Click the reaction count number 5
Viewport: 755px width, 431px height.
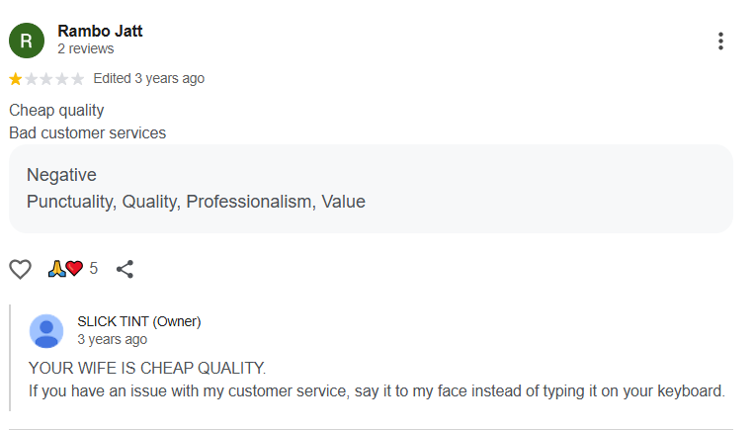[94, 268]
